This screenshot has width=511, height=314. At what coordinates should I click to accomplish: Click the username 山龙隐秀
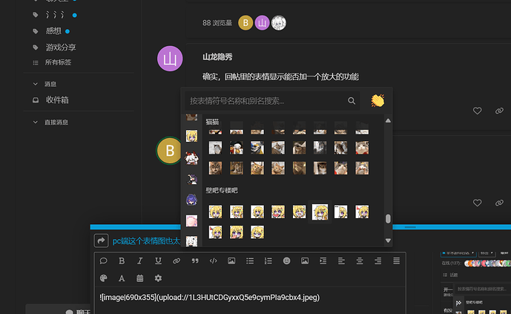[217, 57]
